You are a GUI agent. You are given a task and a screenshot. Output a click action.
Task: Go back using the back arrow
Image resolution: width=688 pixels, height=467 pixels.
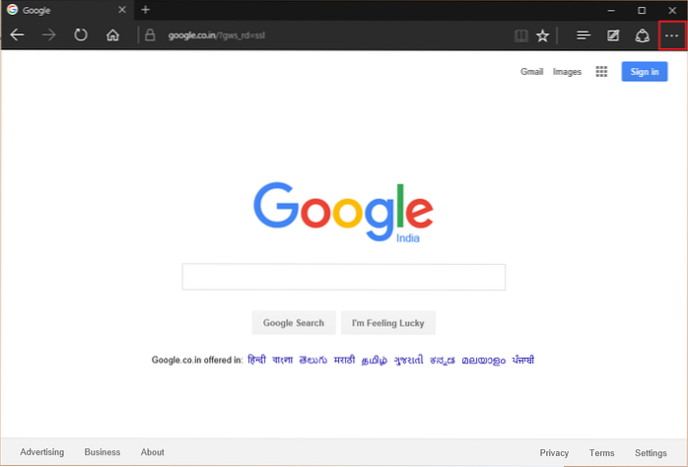(17, 34)
